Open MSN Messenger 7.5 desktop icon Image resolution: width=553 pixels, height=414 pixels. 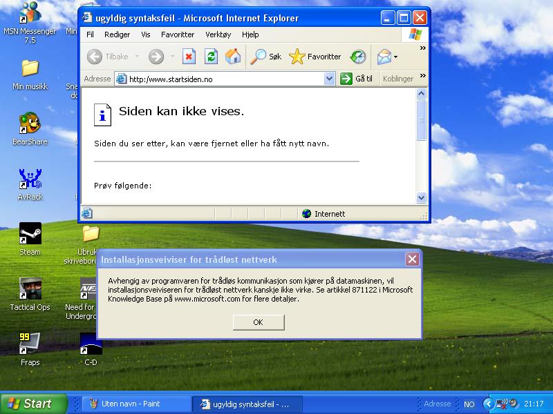pyautogui.click(x=30, y=14)
